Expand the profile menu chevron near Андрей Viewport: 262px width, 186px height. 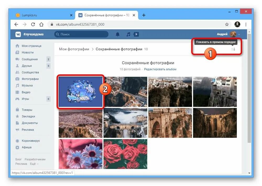tap(239, 34)
